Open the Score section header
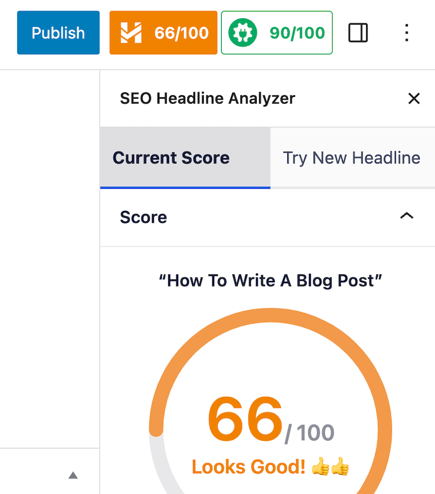Screen dimensions: 435x494 coord(143,217)
